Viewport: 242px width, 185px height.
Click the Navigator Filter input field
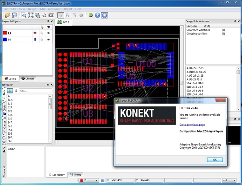coord(36,91)
